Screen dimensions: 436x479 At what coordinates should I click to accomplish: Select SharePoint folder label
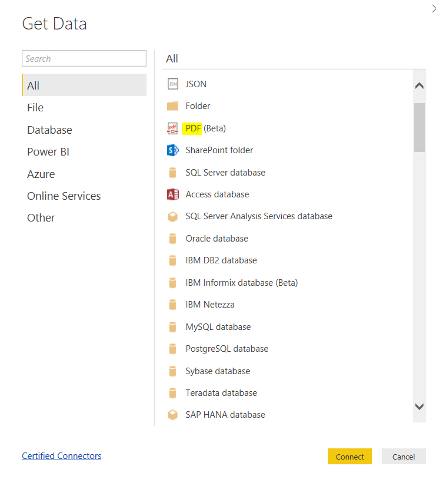pos(219,150)
